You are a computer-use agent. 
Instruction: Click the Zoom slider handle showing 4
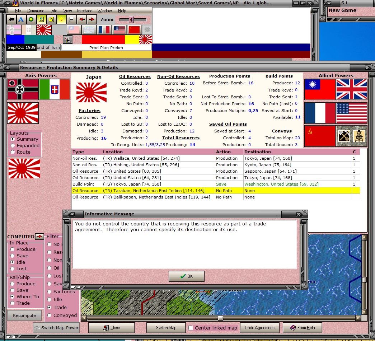click(x=131, y=20)
